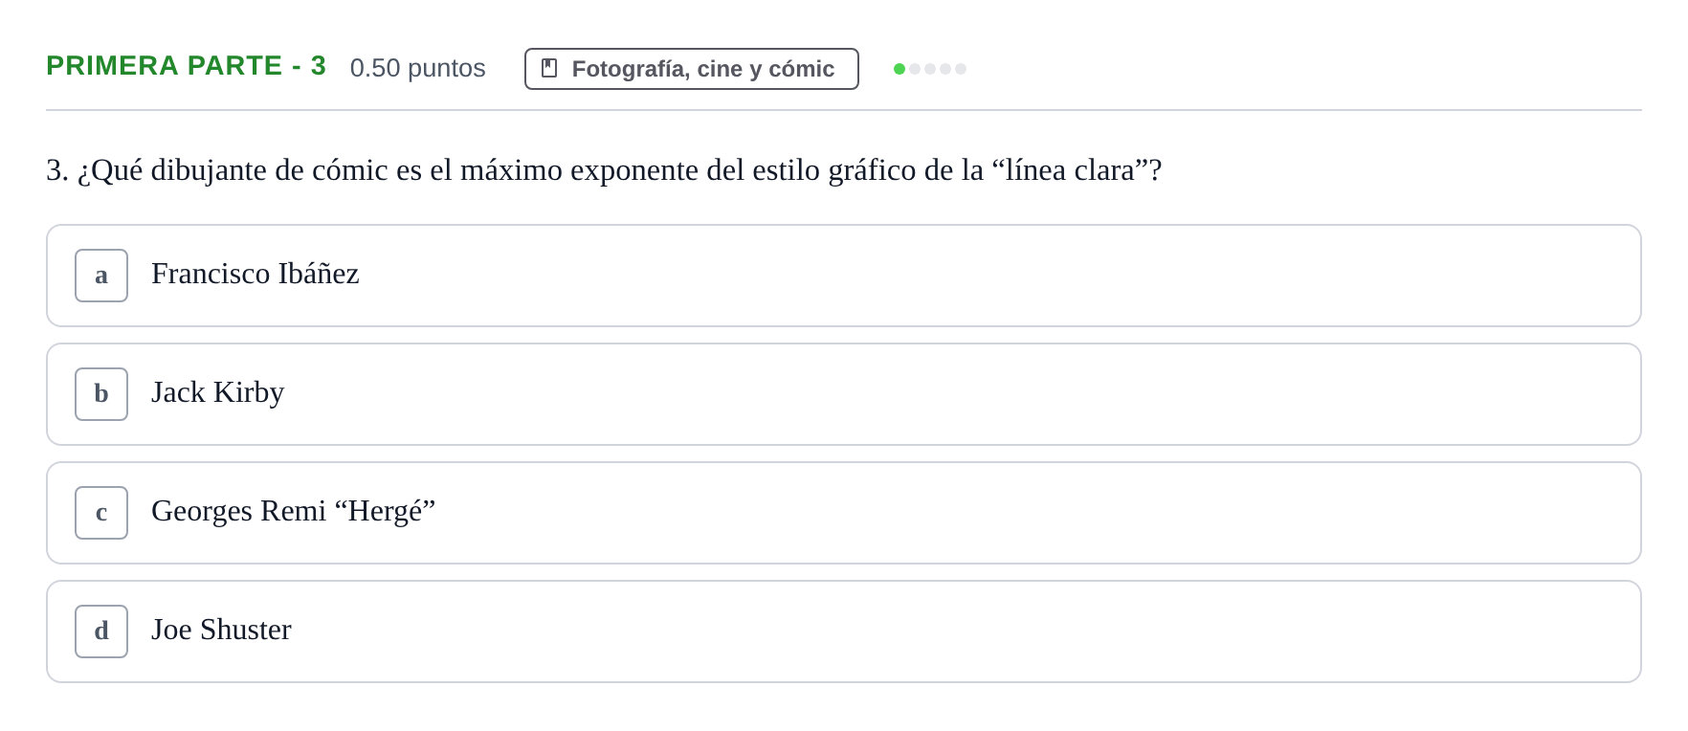Screen dimensions: 1688x731
Task: Select the letter 'b' option box
Action: 101,394
